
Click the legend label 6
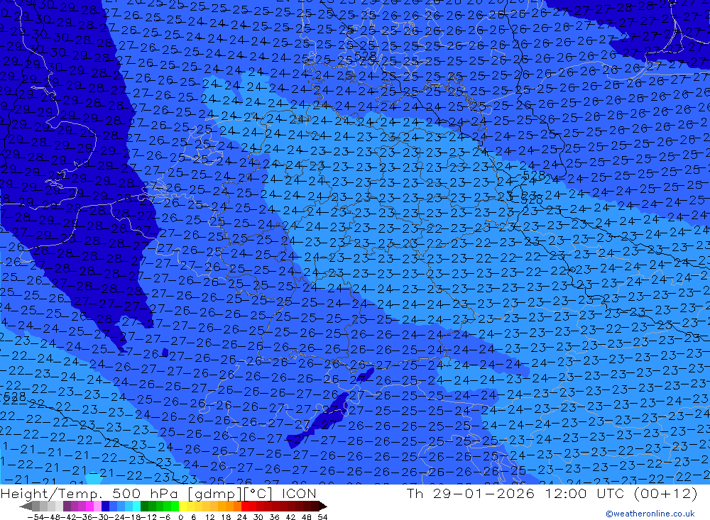194,517
